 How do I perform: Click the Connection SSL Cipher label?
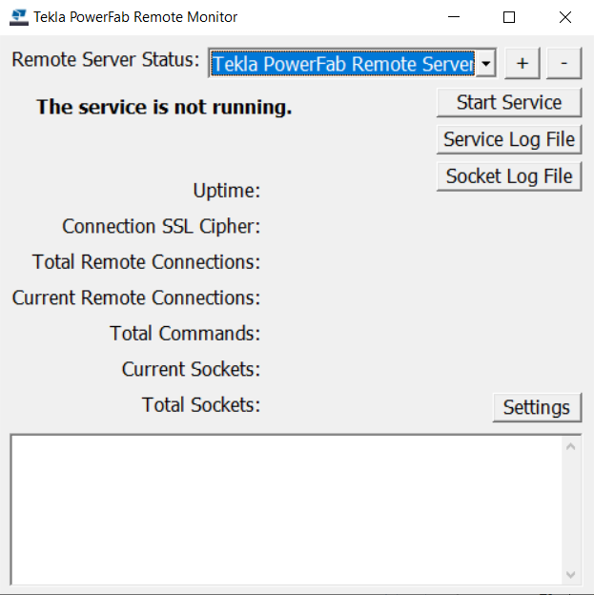pyautogui.click(x=161, y=227)
